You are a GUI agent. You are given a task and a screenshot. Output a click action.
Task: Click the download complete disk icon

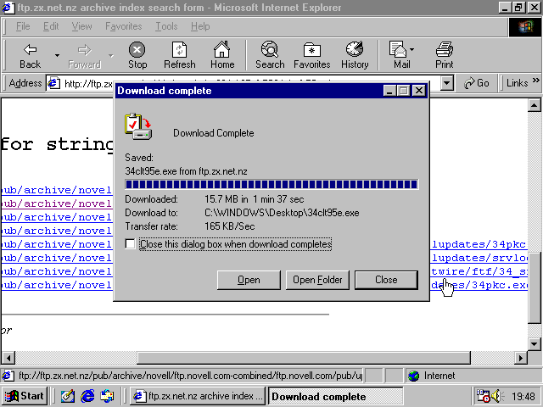(x=138, y=126)
